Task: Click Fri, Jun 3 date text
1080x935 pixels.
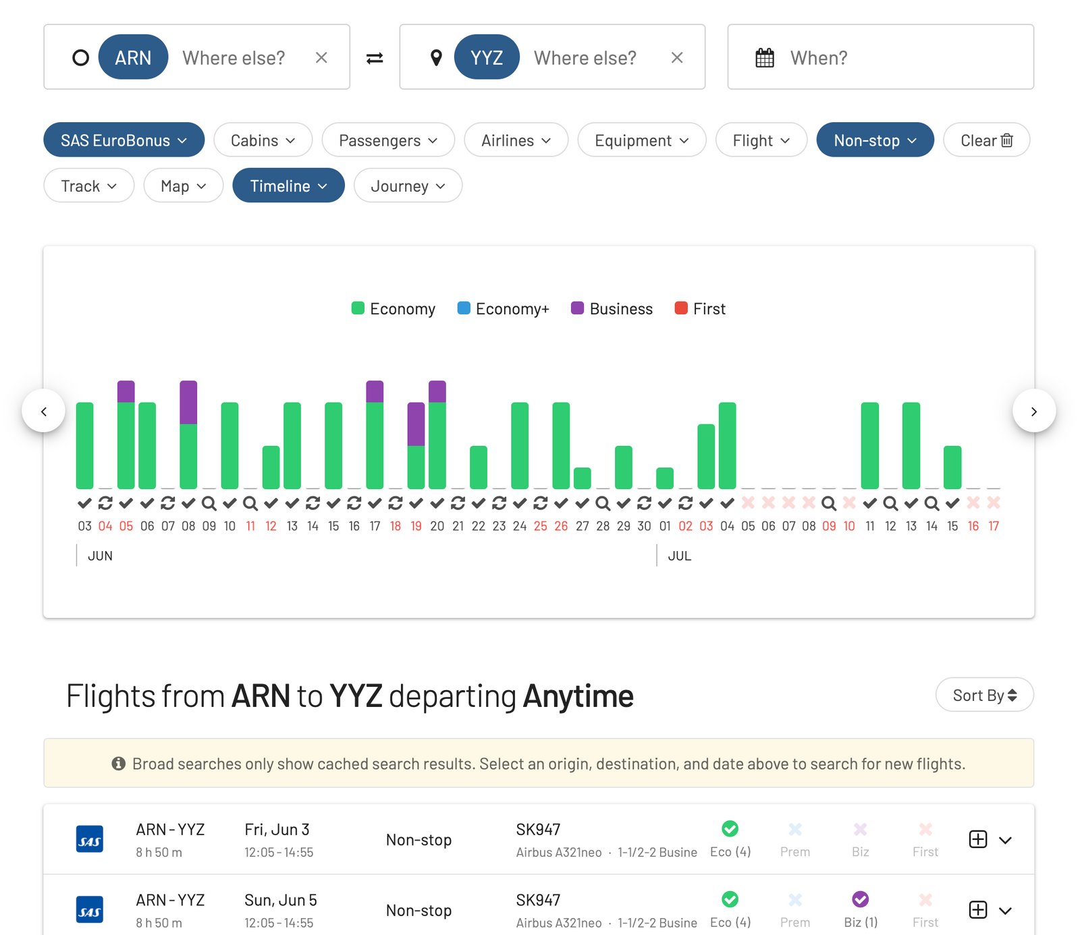Action: coord(277,829)
